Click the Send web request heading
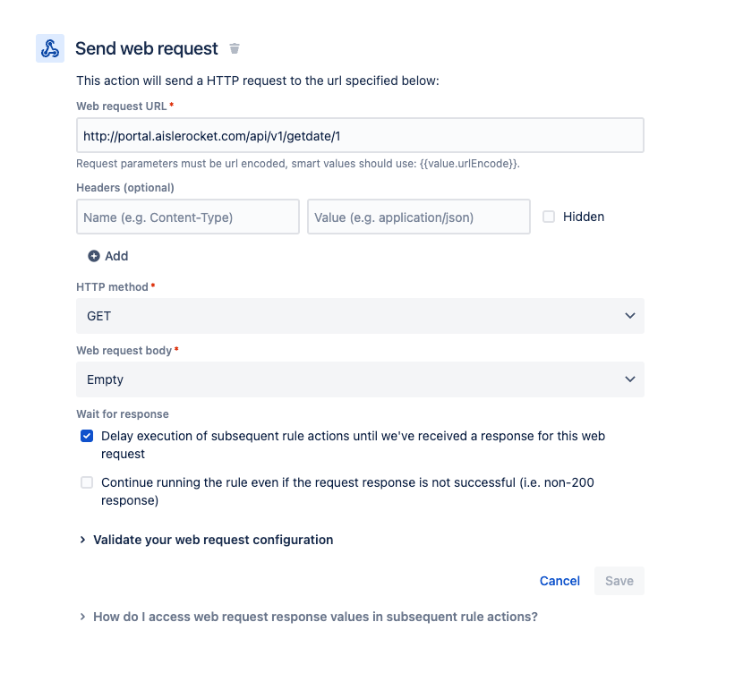Image resolution: width=743 pixels, height=673 pixels. (x=147, y=48)
